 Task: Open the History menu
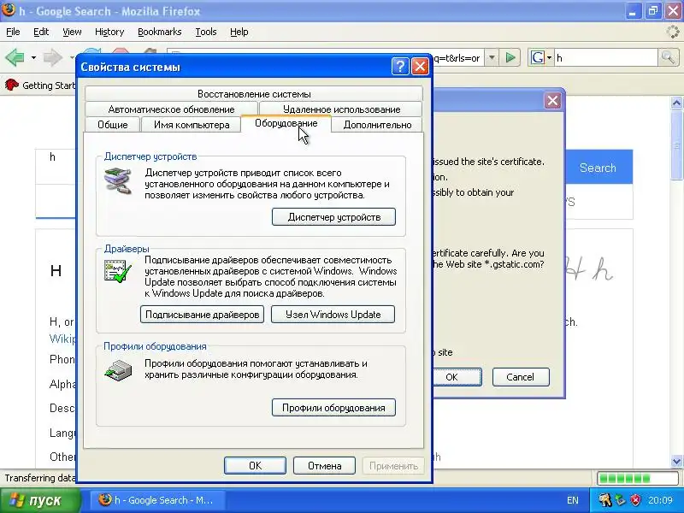click(x=109, y=32)
